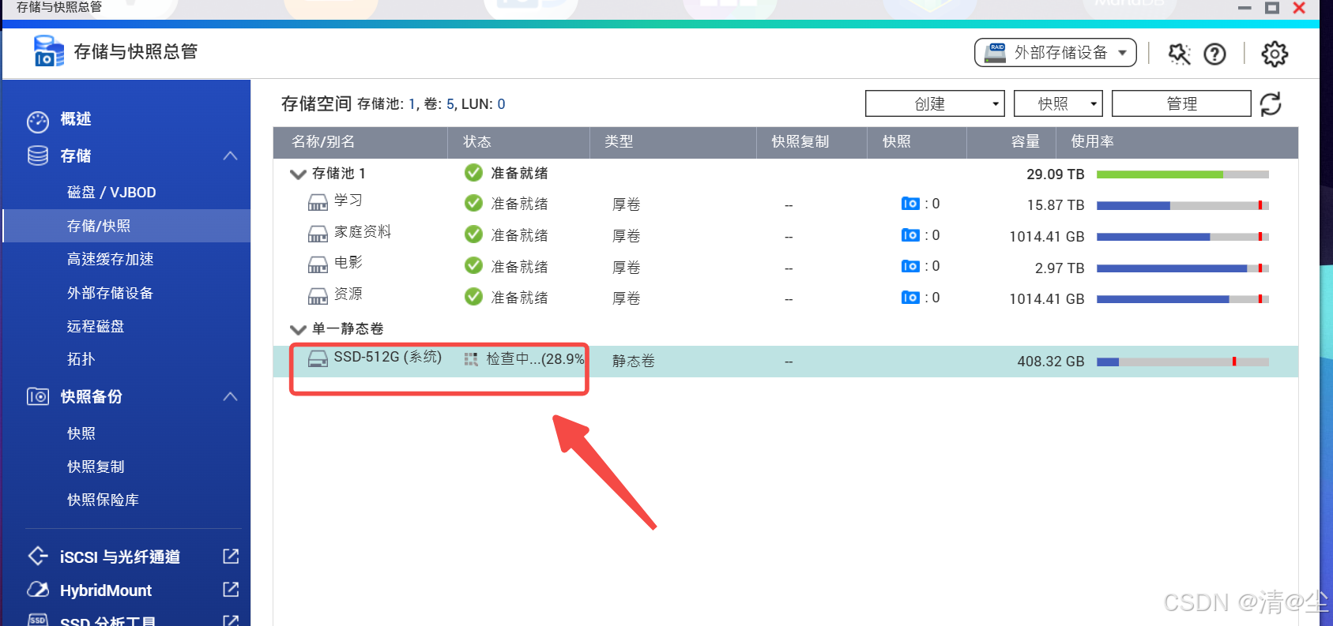Image resolution: width=1333 pixels, height=626 pixels.
Task: Click the HybridMount cloud icon
Action: tap(38, 590)
